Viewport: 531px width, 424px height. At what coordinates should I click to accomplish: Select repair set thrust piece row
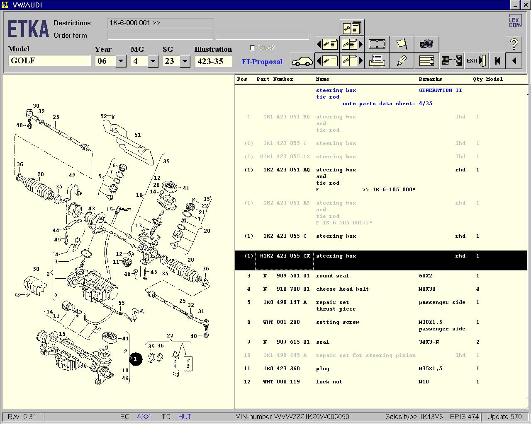point(381,306)
